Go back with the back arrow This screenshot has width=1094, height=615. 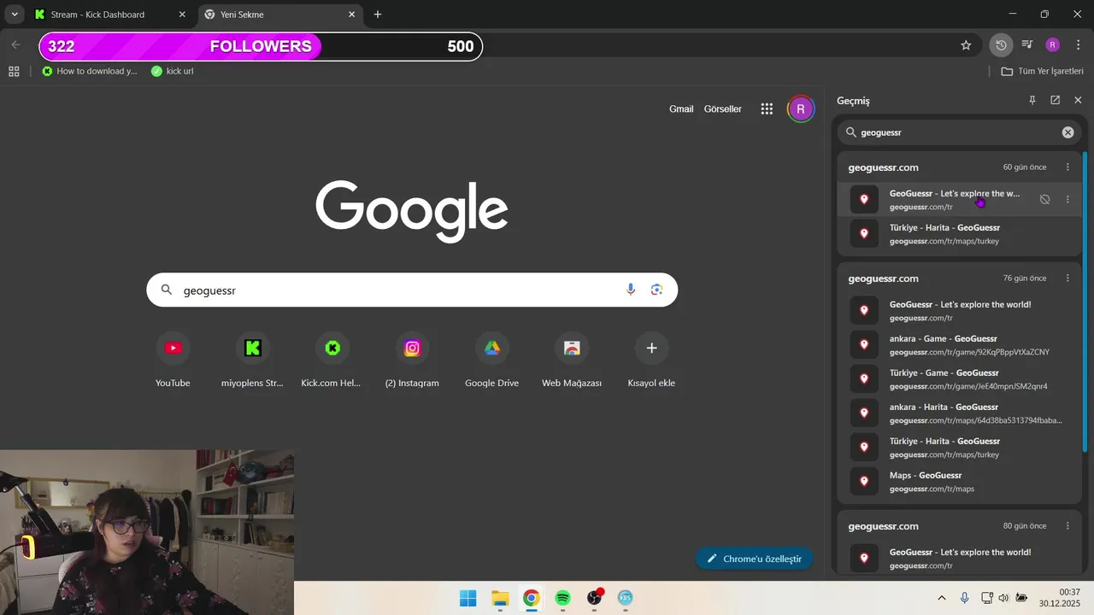coord(15,45)
